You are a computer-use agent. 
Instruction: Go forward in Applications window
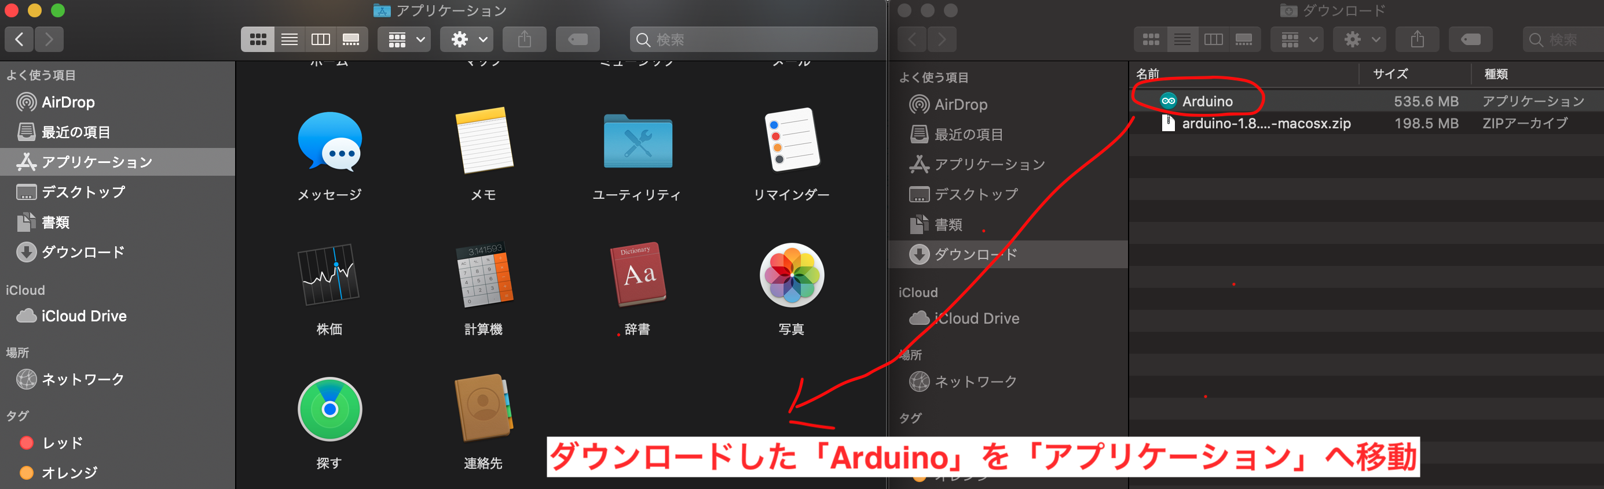tap(49, 39)
